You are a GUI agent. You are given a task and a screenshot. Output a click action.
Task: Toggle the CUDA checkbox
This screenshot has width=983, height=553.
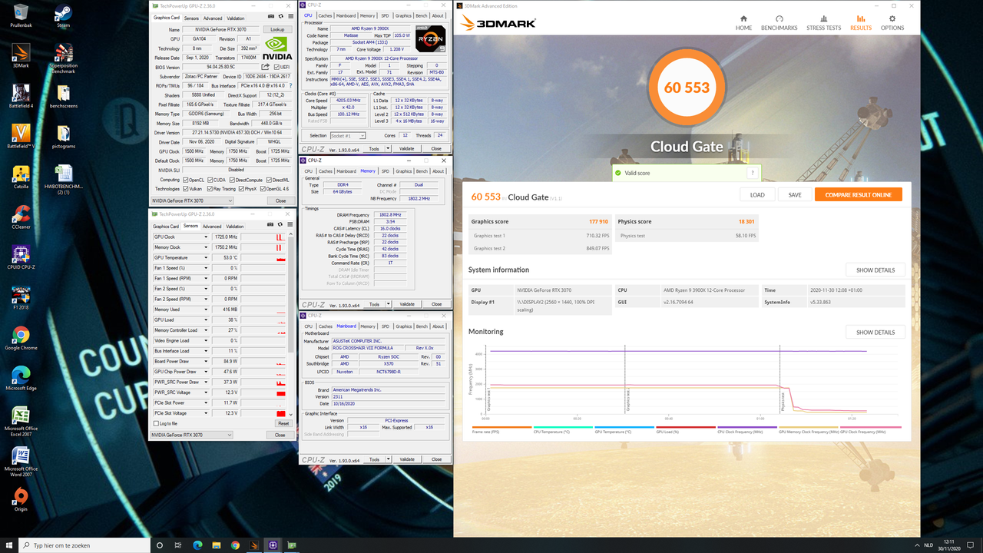click(212, 180)
